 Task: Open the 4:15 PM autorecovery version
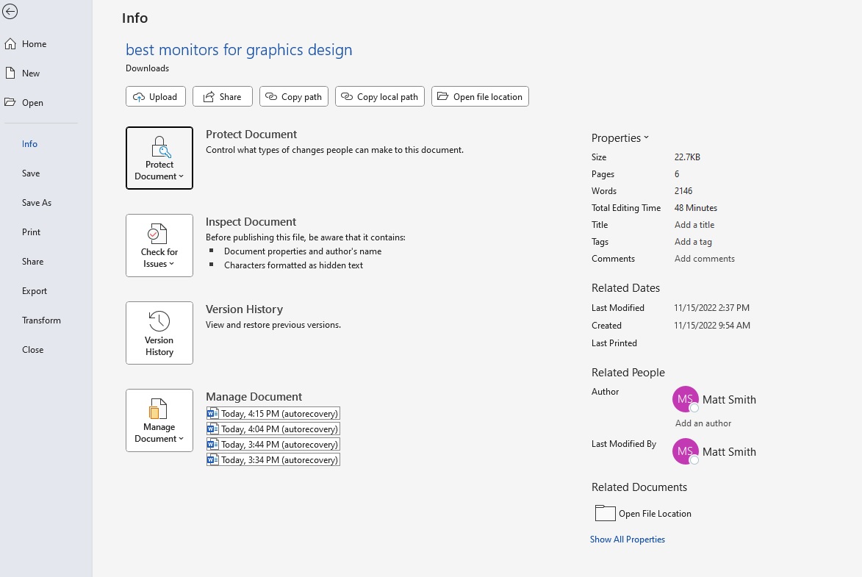coord(273,413)
